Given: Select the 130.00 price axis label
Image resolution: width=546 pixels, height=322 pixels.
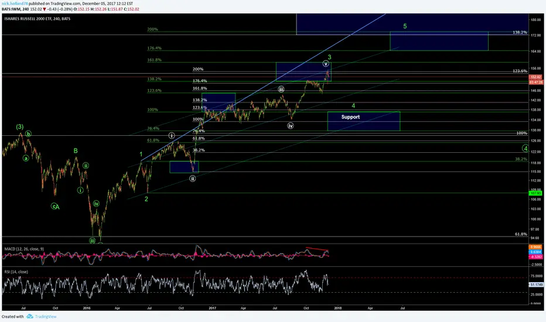Looking at the screenshot, I should click(x=535, y=130).
